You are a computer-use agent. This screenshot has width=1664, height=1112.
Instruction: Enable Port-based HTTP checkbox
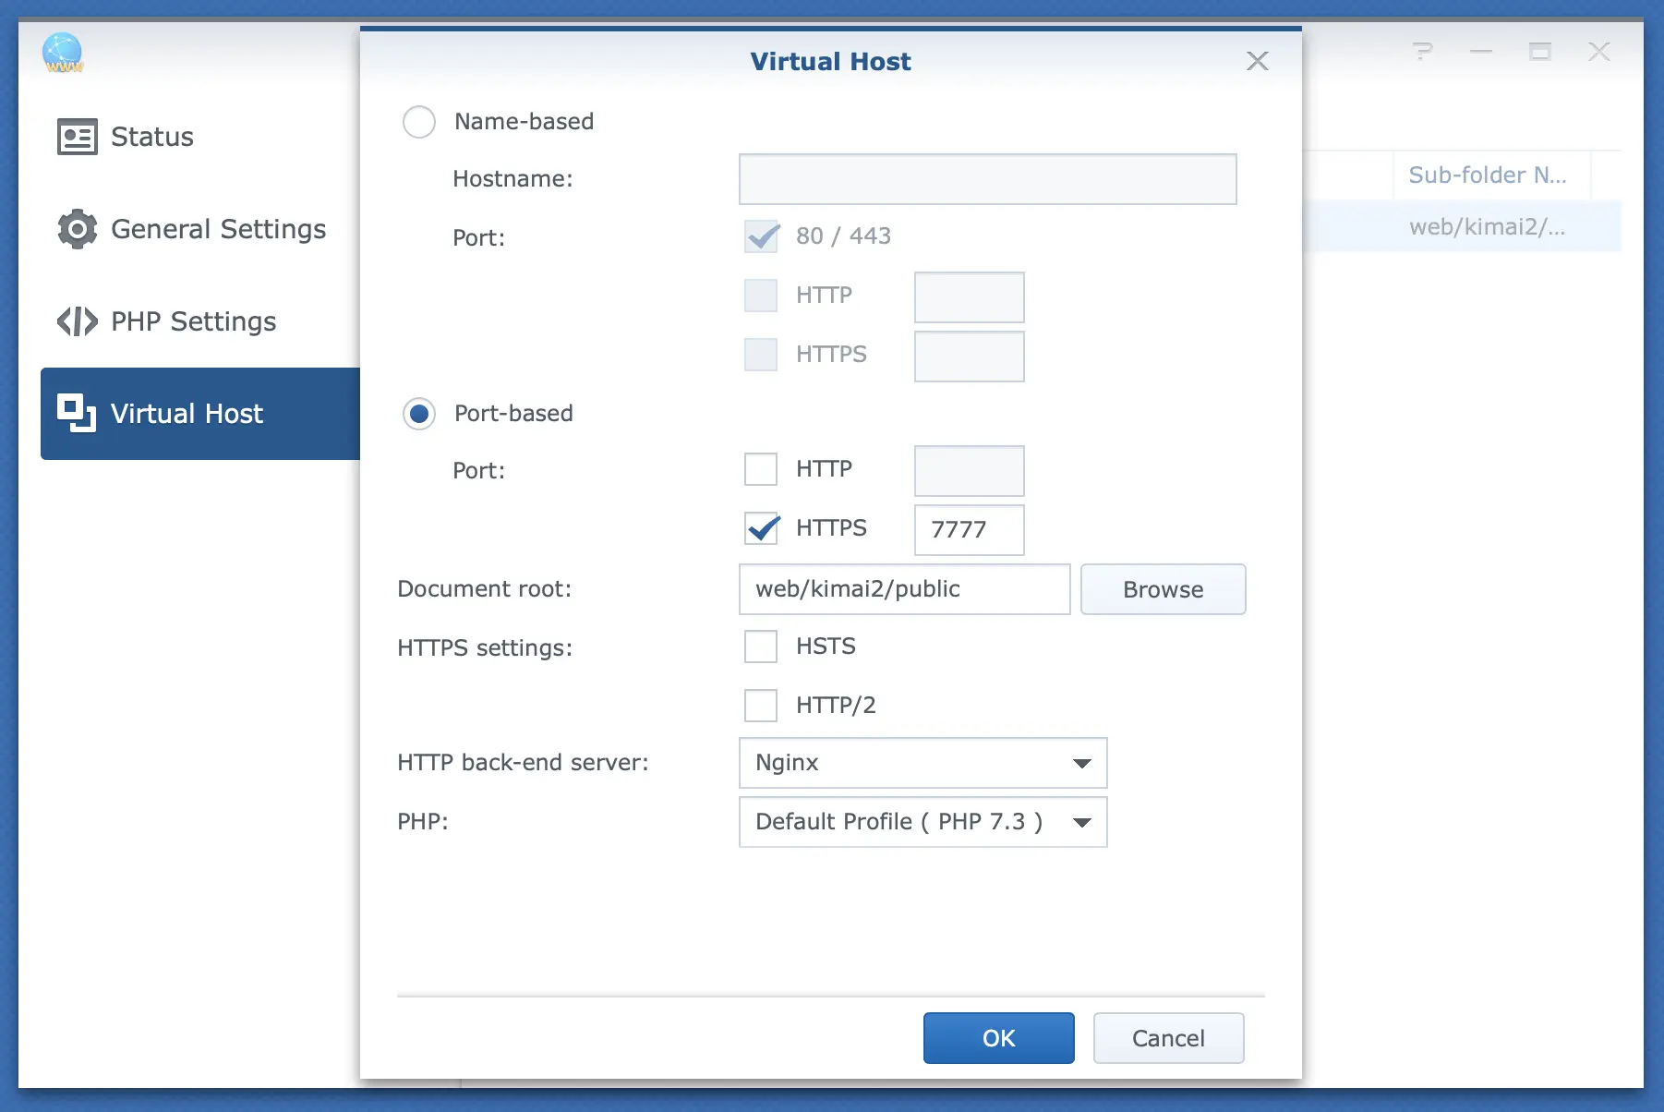[x=761, y=469]
